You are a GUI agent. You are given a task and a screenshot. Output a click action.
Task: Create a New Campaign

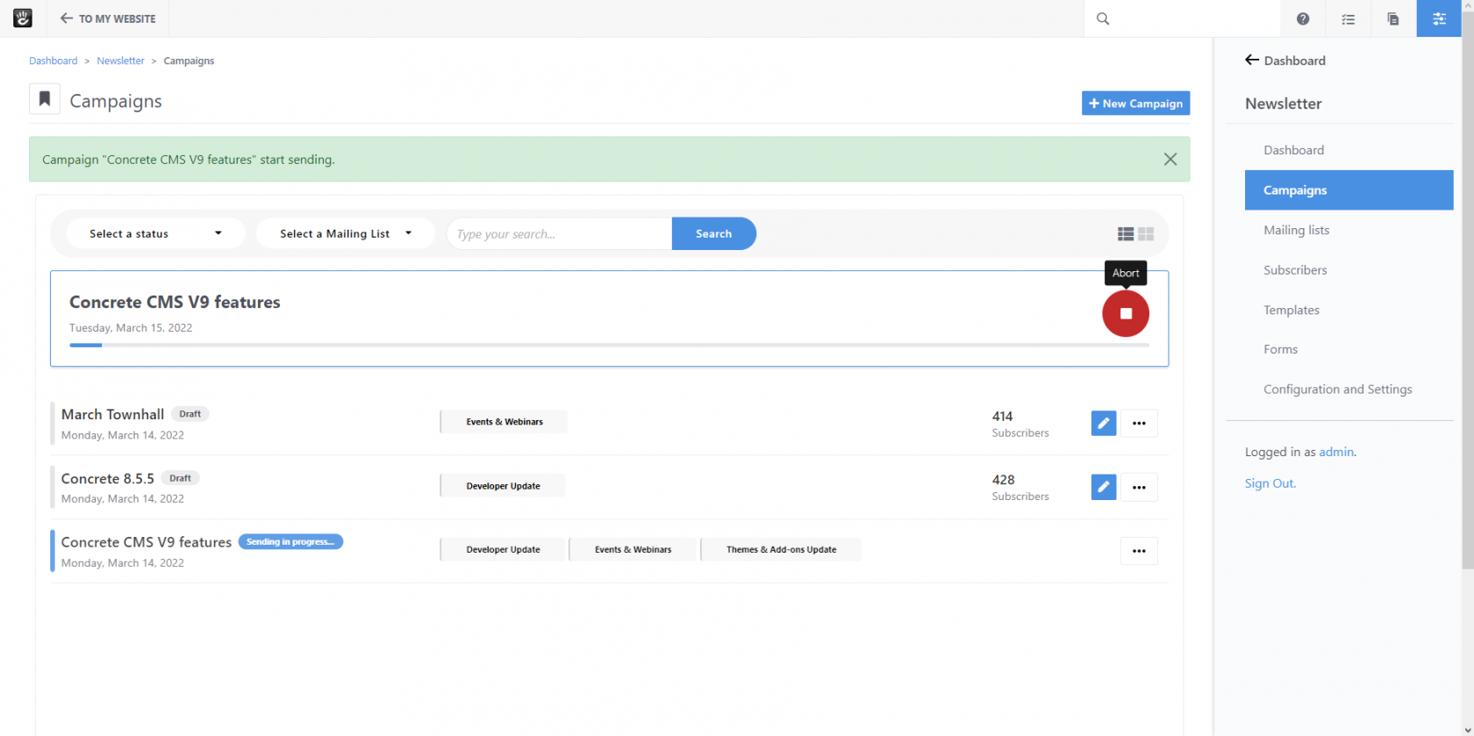pos(1135,104)
